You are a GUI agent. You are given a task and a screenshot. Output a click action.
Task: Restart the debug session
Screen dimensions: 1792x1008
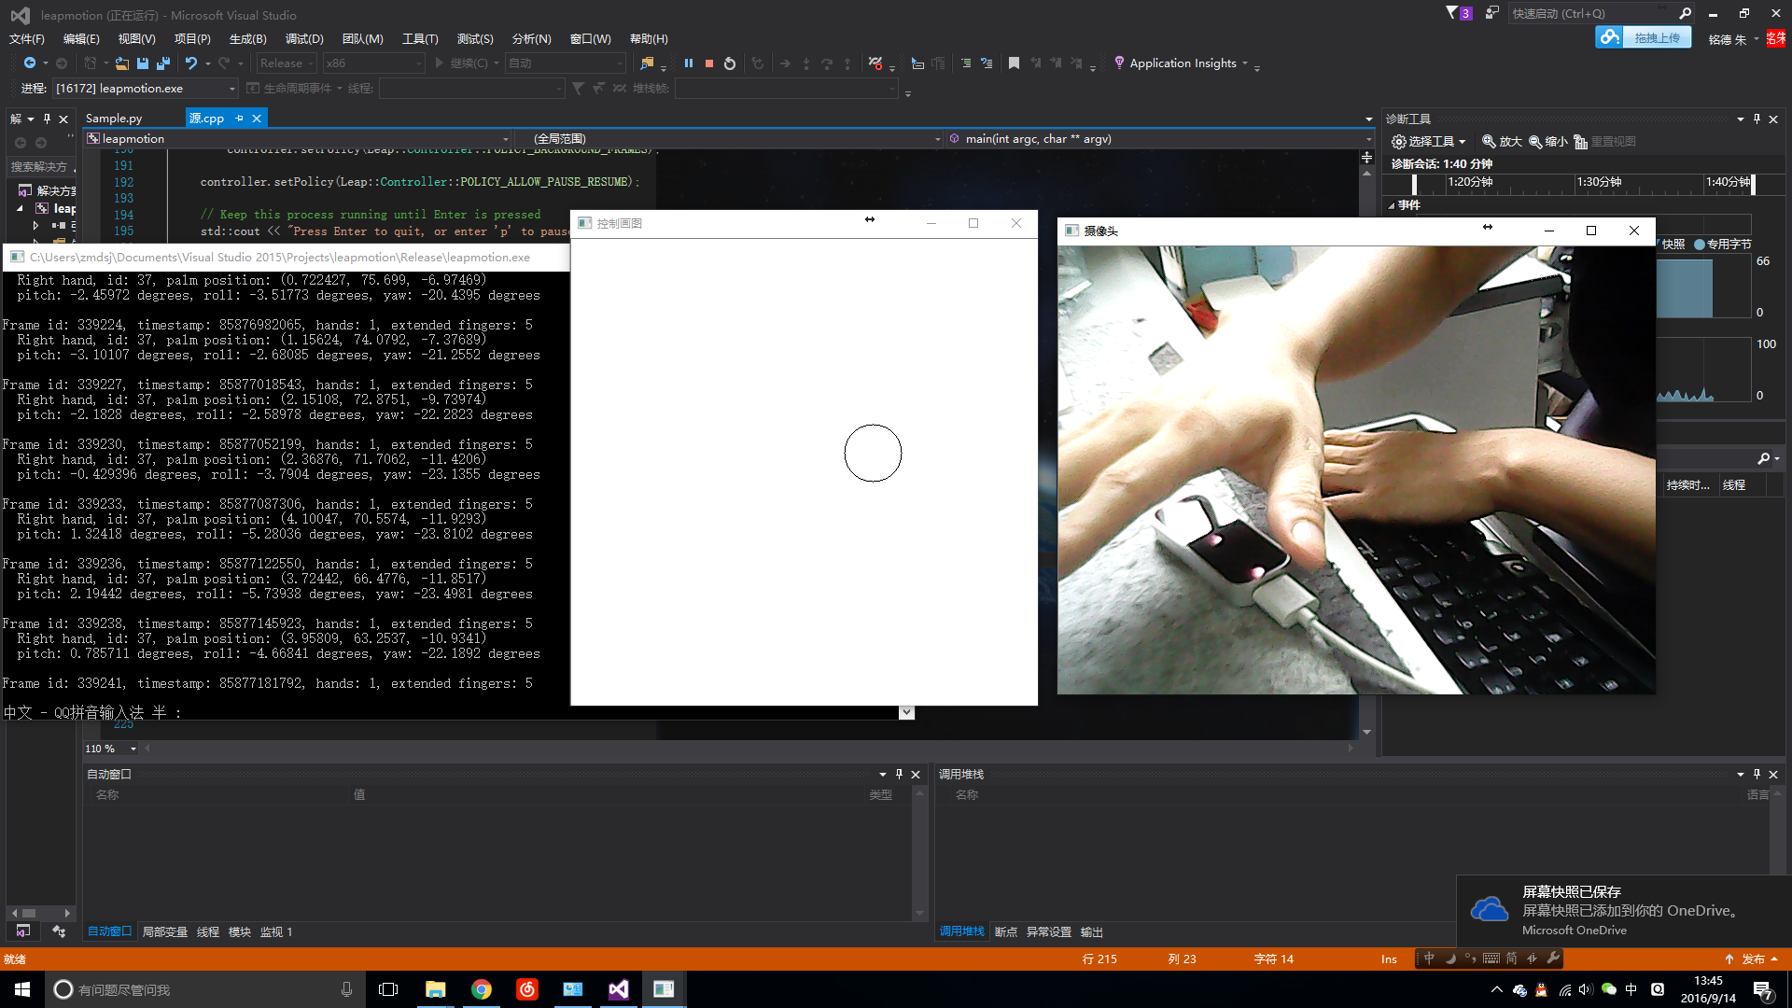tap(730, 63)
